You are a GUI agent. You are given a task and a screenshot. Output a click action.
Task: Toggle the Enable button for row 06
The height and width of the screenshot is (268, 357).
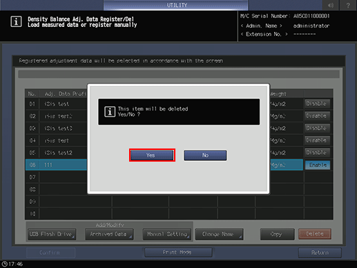pos(318,165)
